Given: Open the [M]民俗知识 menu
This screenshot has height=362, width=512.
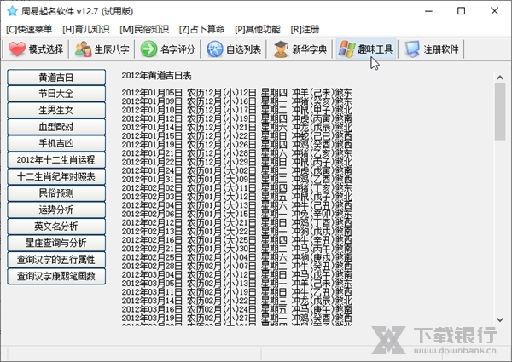Looking at the screenshot, I should (144, 29).
